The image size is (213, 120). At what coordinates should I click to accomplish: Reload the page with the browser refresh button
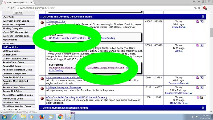[12, 8]
